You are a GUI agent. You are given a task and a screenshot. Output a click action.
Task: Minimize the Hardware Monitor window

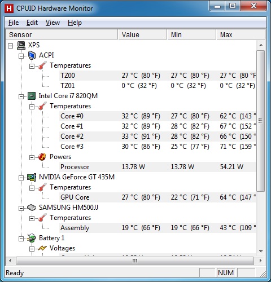click(217, 7)
